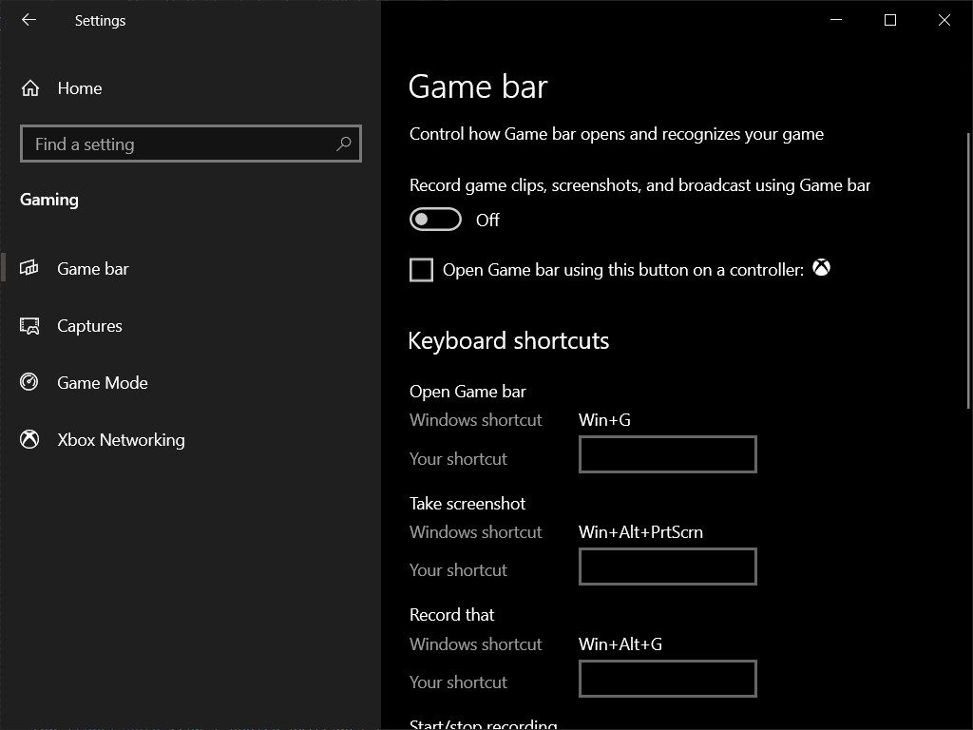The width and height of the screenshot is (973, 730).
Task: Select the Game bar icon in the sidebar
Action: click(x=29, y=268)
